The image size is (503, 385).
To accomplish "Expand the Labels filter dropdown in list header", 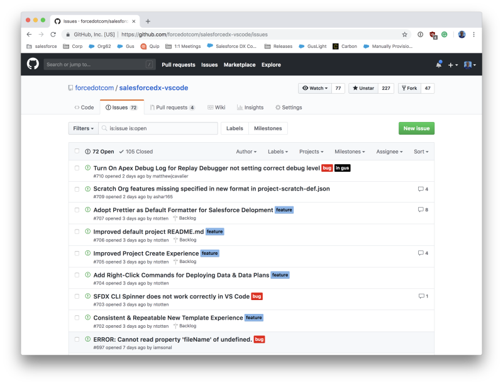I will pos(278,152).
